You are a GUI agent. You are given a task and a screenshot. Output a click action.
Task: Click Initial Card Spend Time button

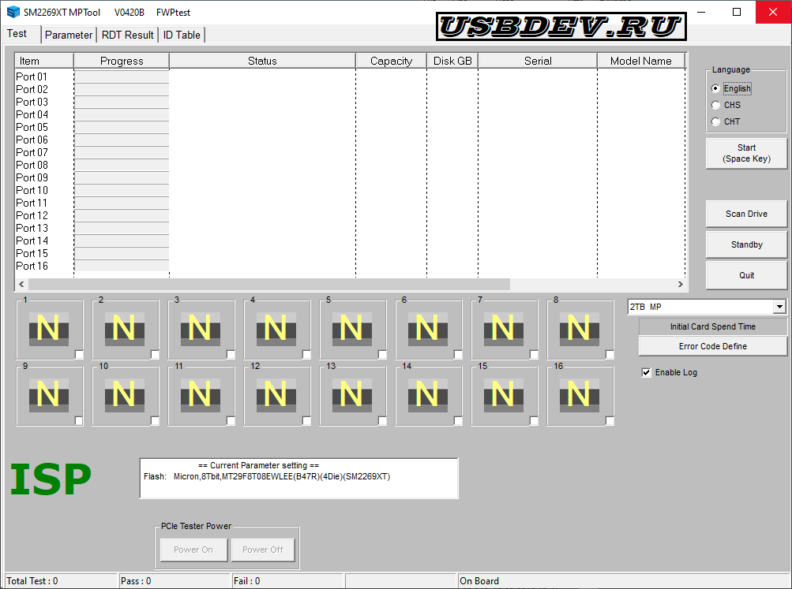tap(713, 326)
